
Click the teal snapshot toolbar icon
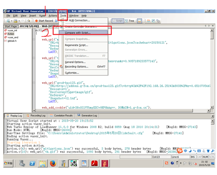tap(153, 21)
